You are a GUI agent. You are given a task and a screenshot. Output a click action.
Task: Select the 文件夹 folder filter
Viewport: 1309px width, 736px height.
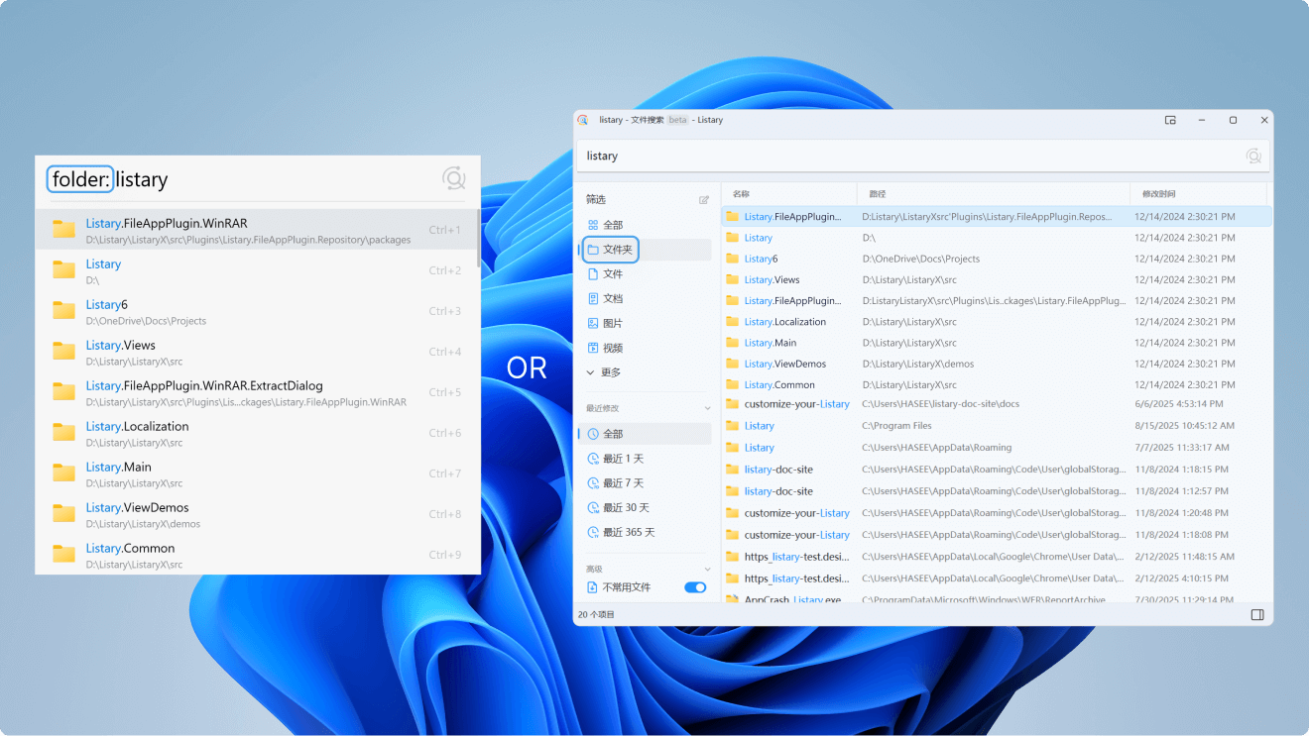click(x=645, y=250)
